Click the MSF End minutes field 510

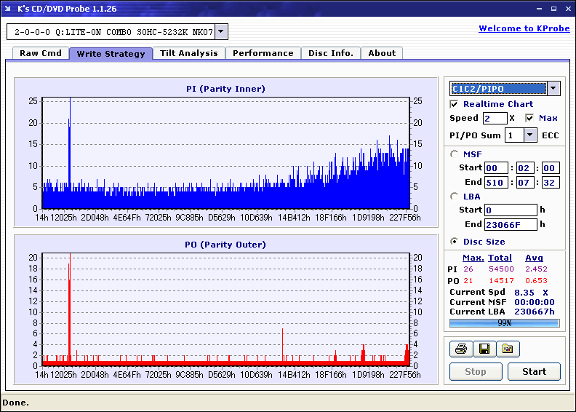[x=496, y=182]
